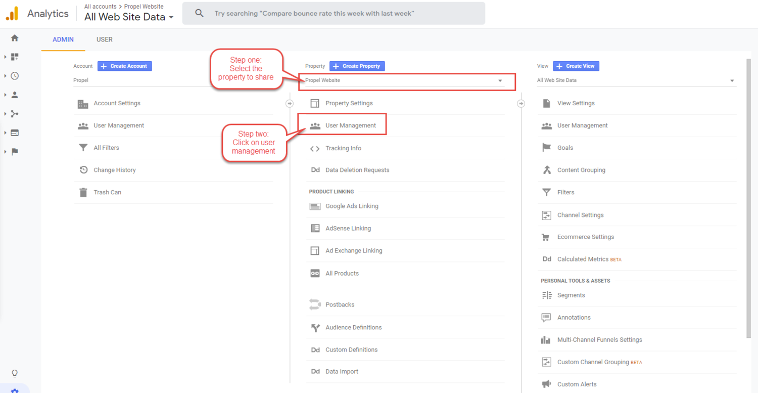
Task: Click the Create View button
Action: click(576, 66)
